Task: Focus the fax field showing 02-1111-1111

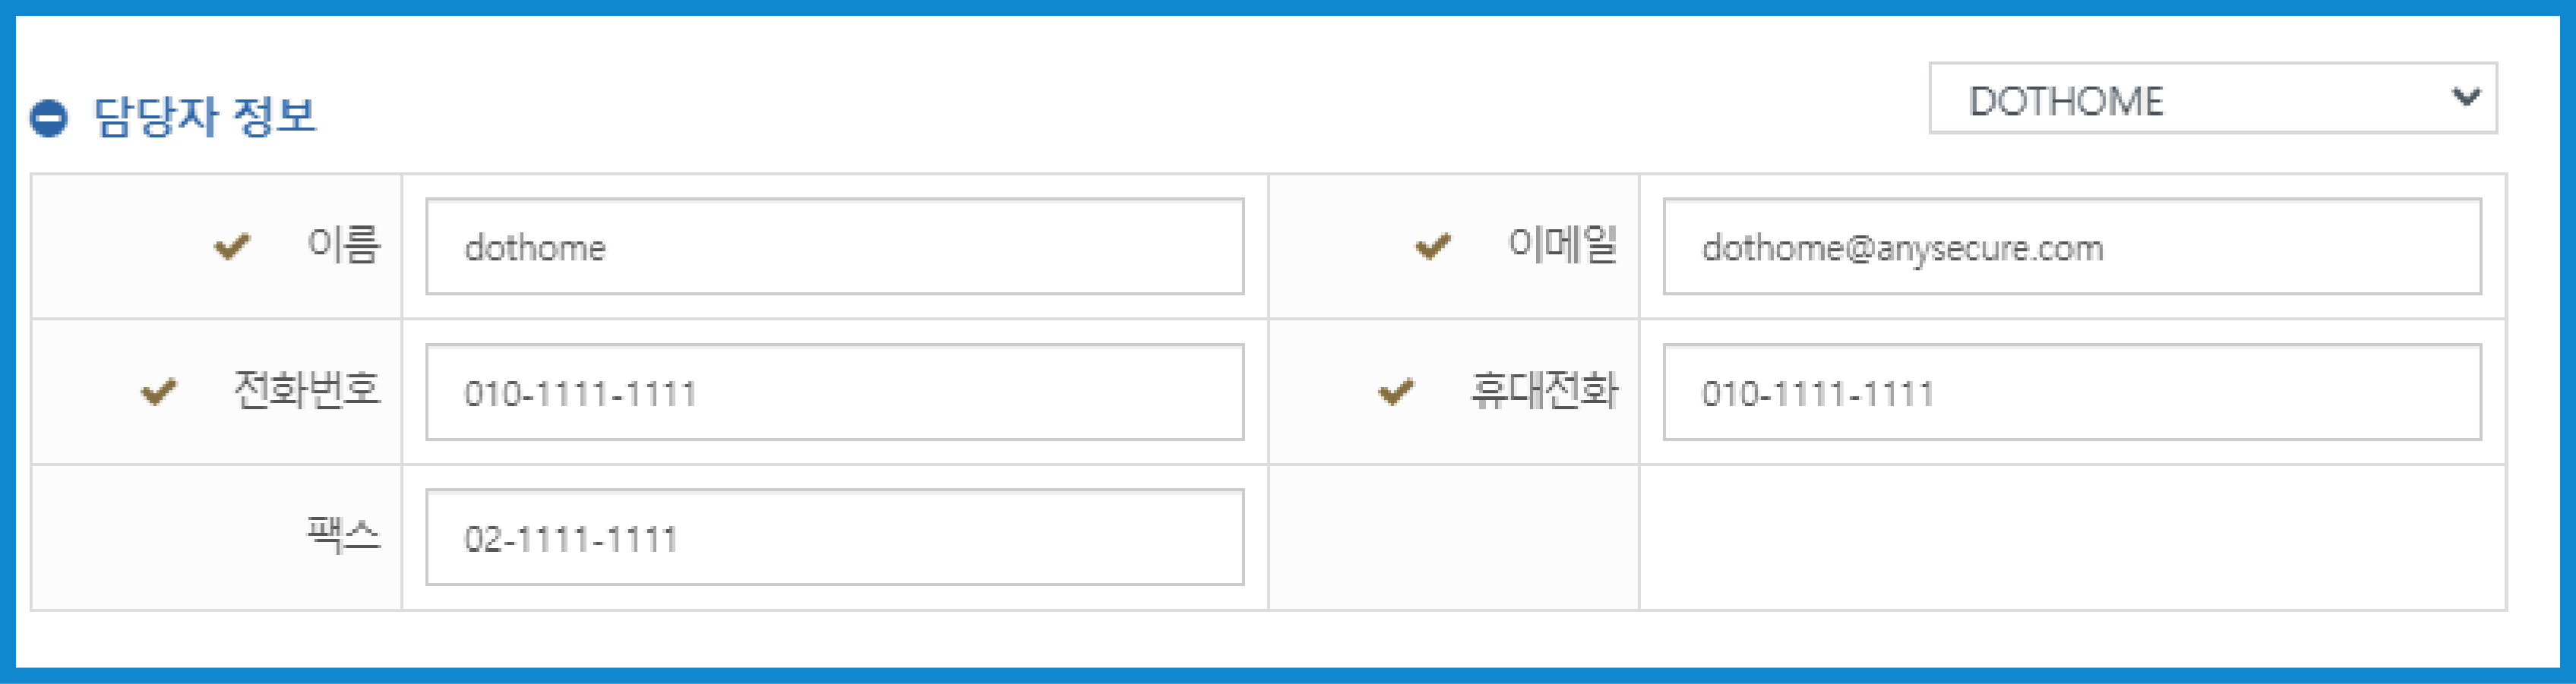Action: coord(834,537)
